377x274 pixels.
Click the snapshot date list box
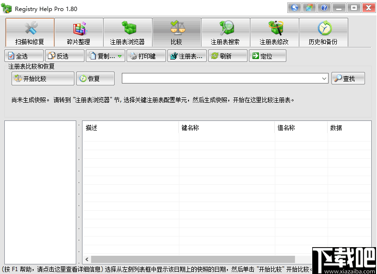point(40,192)
